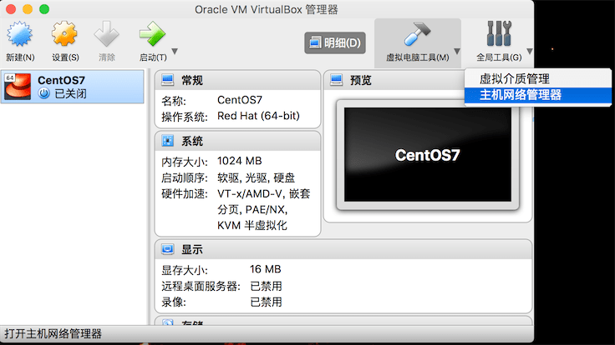Click the storage section disk icon at bottom
This screenshot has height=345, width=615.
pyautogui.click(x=167, y=322)
